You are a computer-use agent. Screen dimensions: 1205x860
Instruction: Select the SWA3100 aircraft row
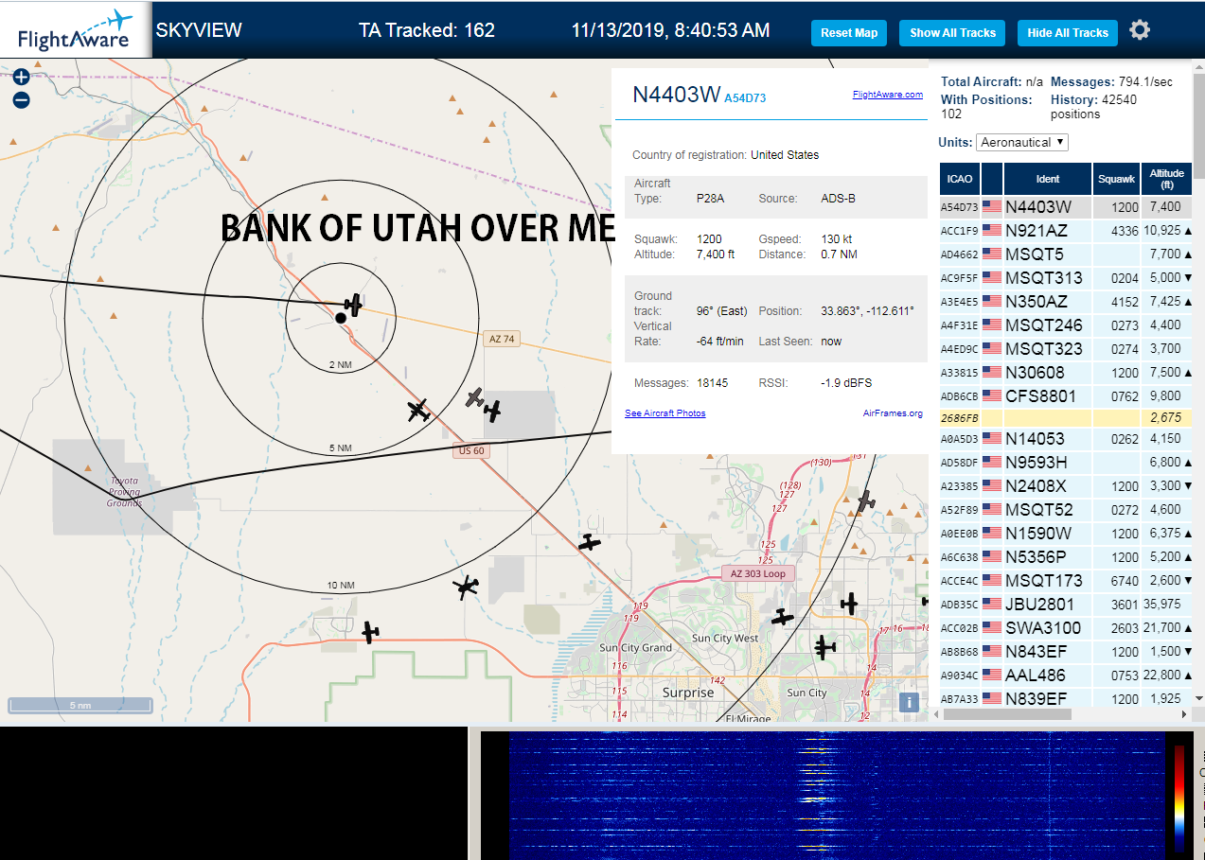pos(1066,628)
